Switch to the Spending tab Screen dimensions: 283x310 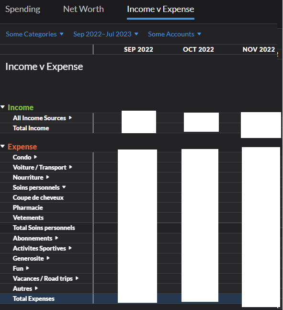(x=23, y=9)
